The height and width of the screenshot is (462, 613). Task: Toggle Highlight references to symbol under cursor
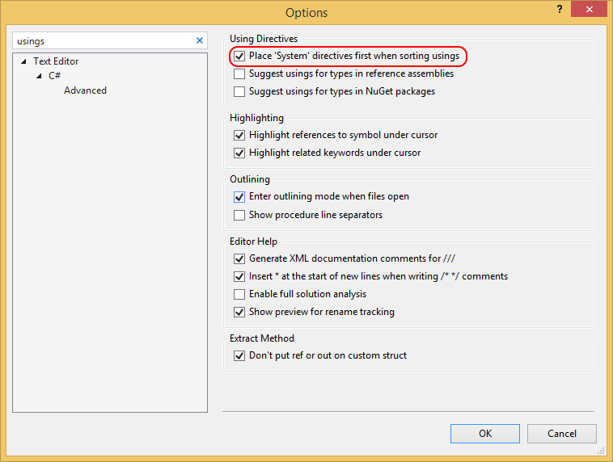click(239, 136)
